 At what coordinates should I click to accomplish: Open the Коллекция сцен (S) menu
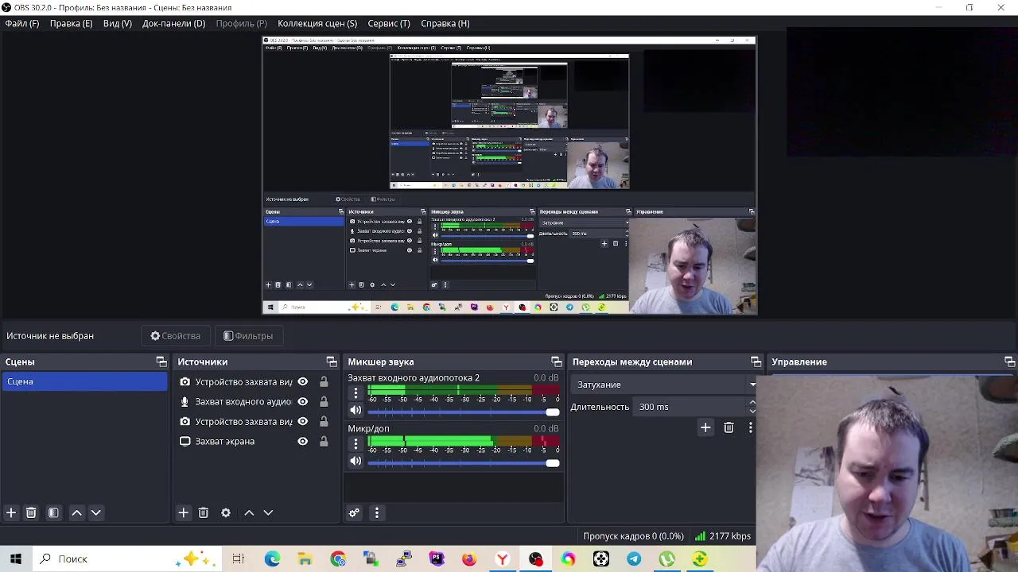coord(317,23)
